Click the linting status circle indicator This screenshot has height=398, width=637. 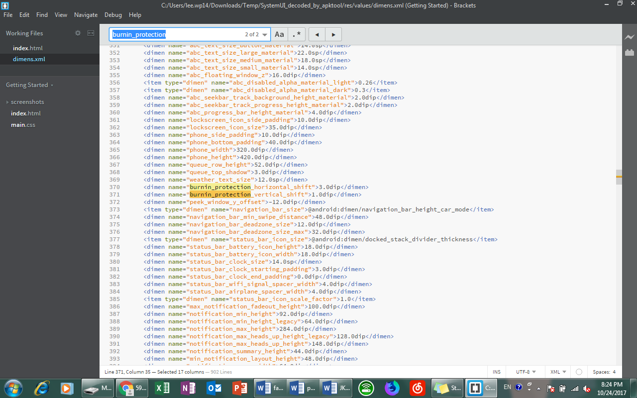pos(579,372)
